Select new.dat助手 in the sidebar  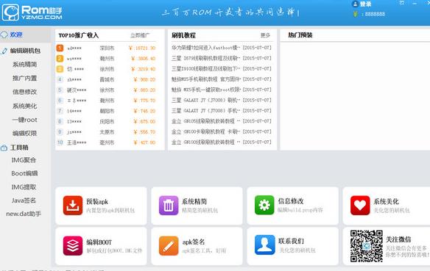[24, 214]
